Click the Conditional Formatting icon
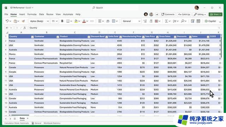 (x=156, y=21)
